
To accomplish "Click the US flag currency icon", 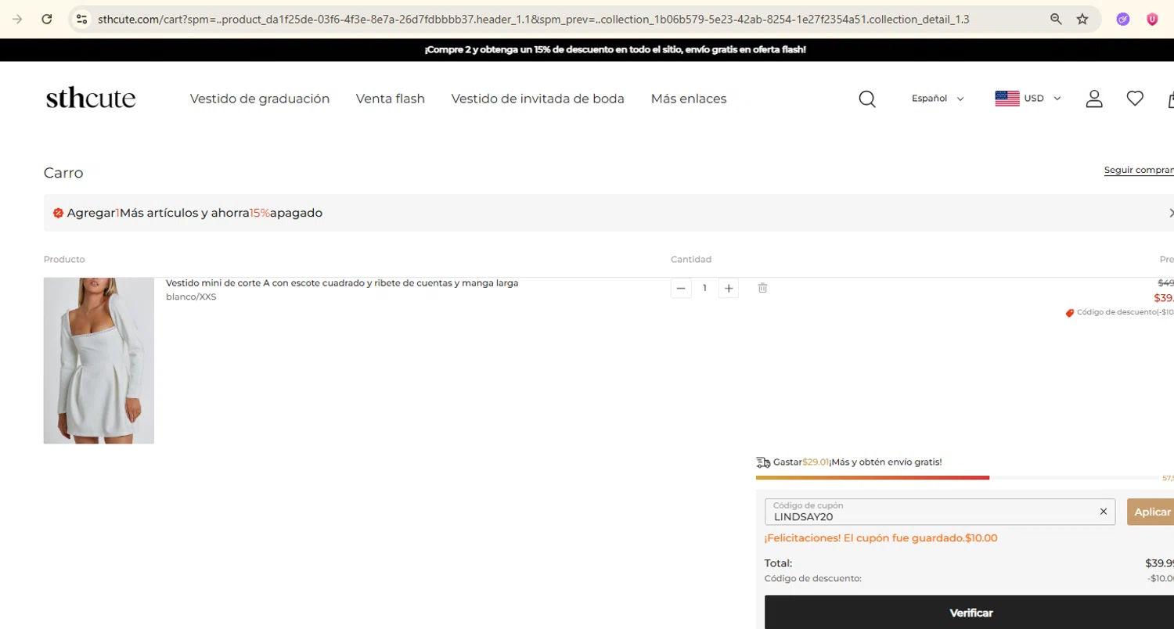I will [x=1007, y=99].
